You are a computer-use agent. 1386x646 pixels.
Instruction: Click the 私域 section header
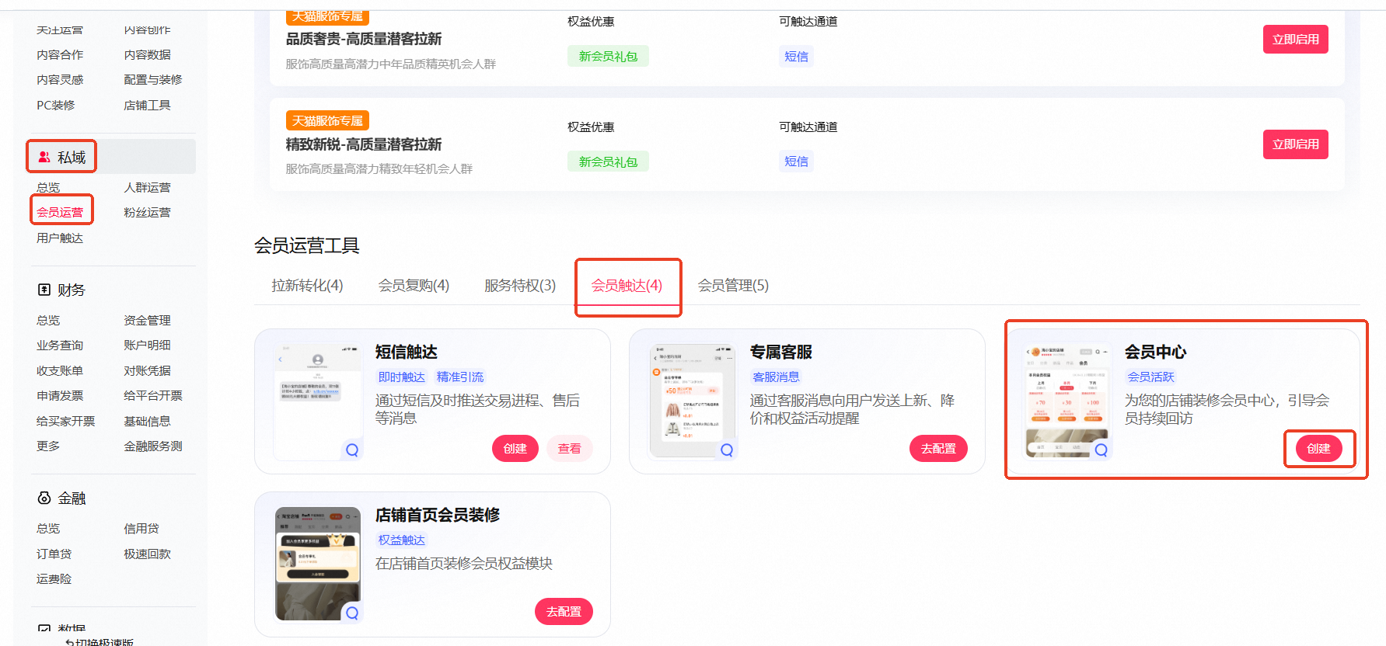tap(113, 157)
